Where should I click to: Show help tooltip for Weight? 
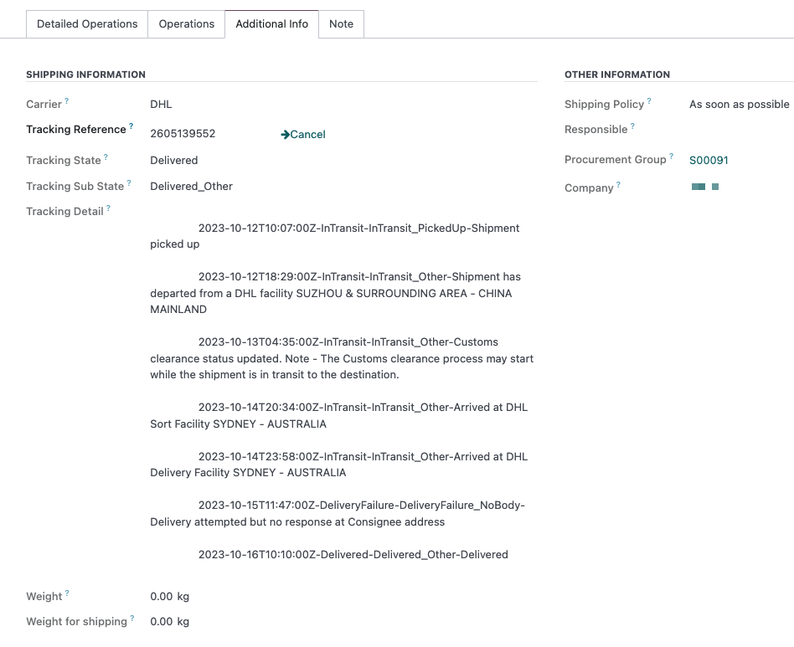(67, 593)
